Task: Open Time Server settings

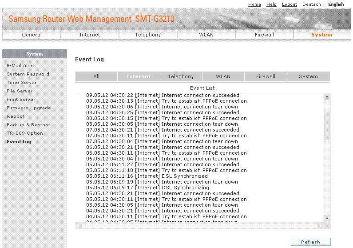Action: click(x=22, y=82)
